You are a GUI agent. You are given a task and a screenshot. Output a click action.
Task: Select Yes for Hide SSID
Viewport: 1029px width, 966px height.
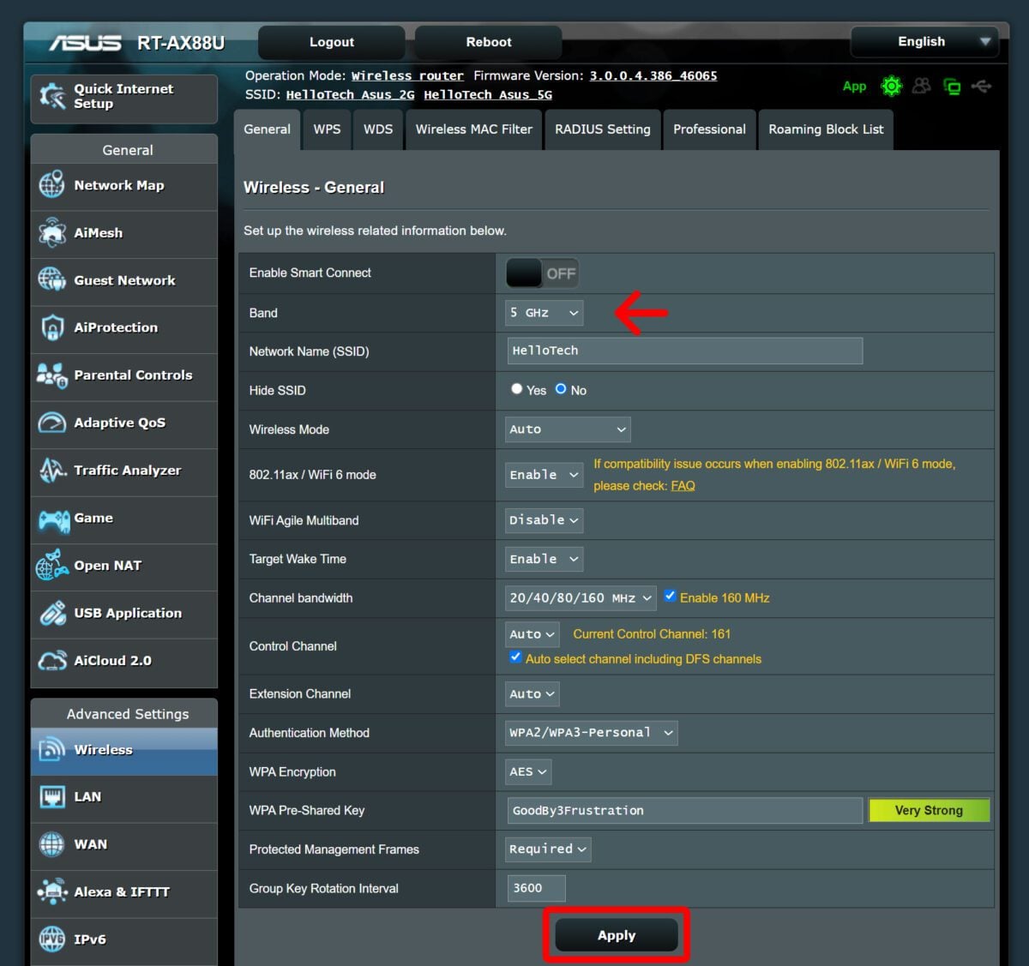516,389
